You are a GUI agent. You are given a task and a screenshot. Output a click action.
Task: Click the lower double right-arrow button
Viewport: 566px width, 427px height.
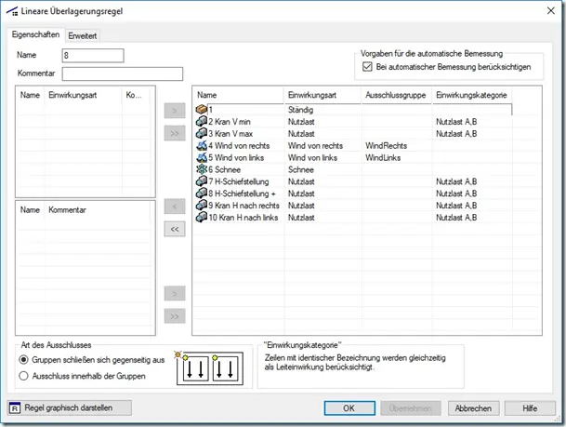tap(175, 316)
